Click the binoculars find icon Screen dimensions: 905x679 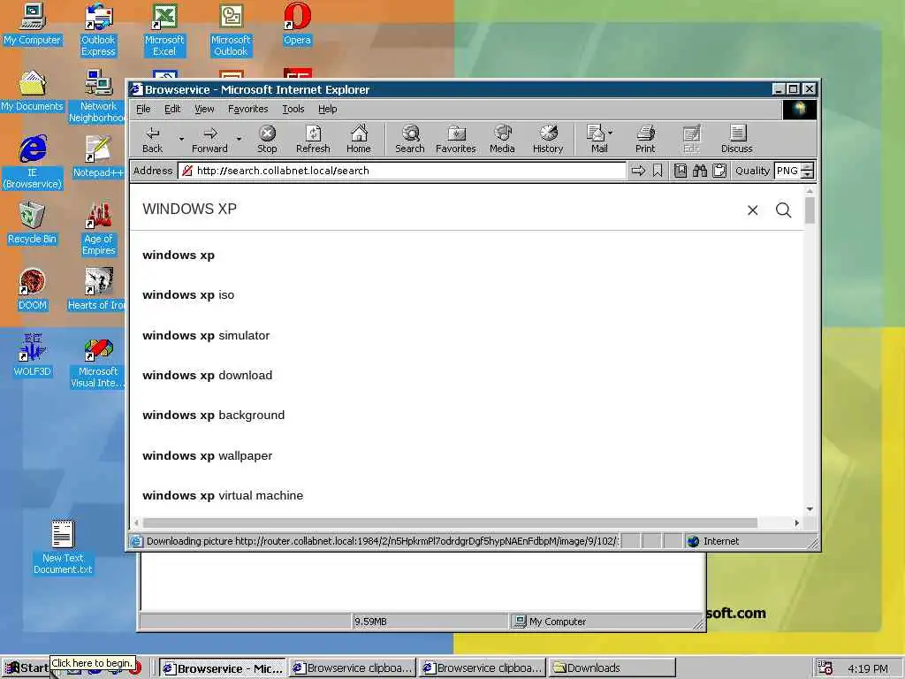[700, 171]
